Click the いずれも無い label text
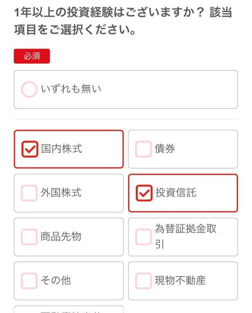Screen dimensions: 252x313 [x=71, y=89]
